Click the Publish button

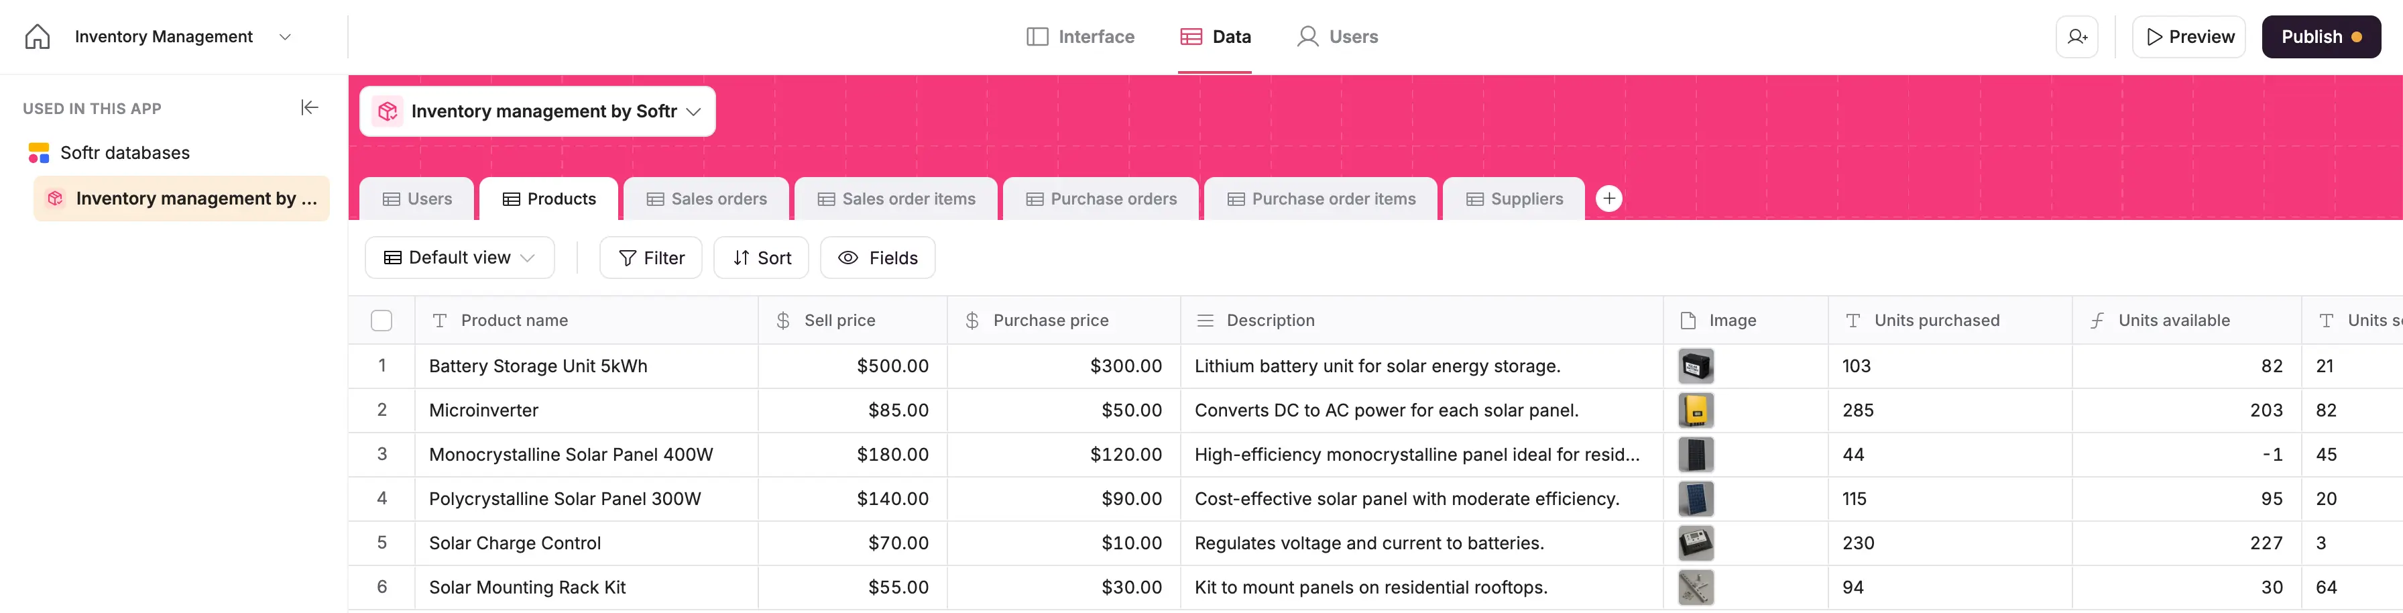[2320, 36]
